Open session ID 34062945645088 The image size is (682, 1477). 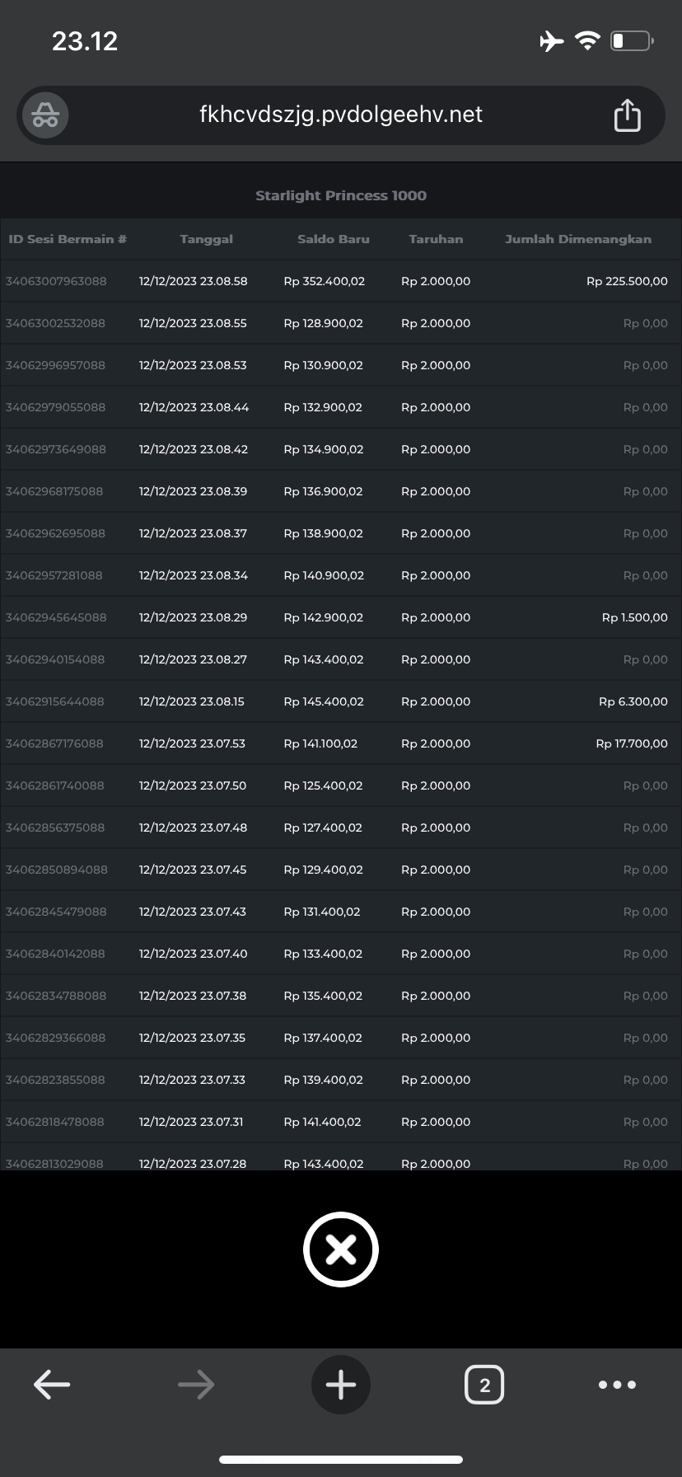[x=56, y=617]
